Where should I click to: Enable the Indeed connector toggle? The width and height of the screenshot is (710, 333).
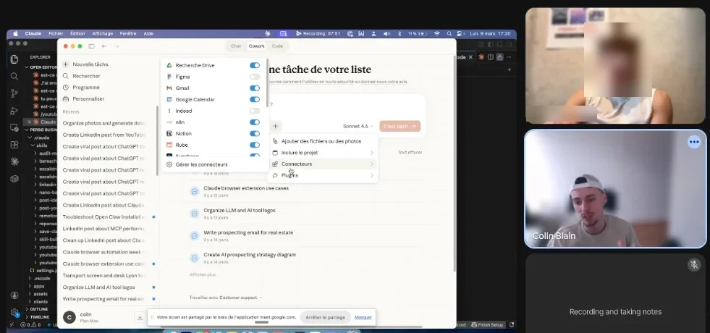[255, 111]
